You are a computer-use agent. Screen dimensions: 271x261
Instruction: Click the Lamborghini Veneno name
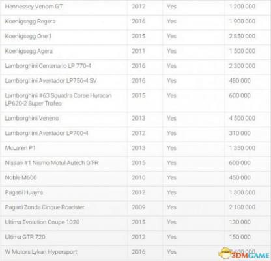click(x=32, y=118)
